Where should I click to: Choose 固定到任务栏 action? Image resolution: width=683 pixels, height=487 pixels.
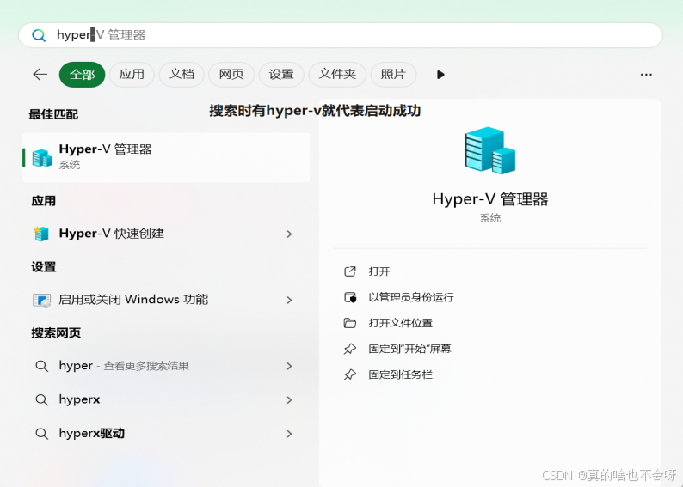400,374
